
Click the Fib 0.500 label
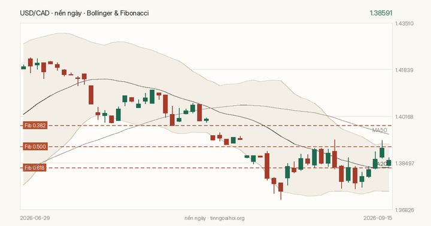(35, 146)
